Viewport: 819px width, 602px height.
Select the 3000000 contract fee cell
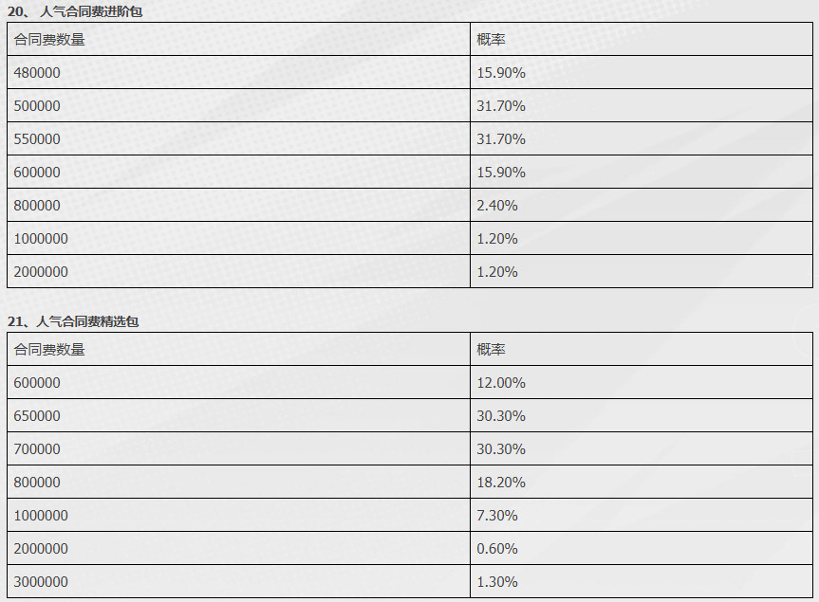(239, 582)
